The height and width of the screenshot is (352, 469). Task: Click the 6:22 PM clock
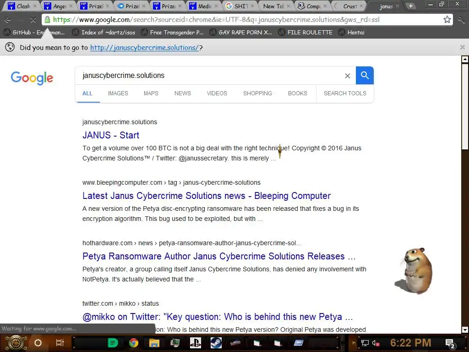410,343
